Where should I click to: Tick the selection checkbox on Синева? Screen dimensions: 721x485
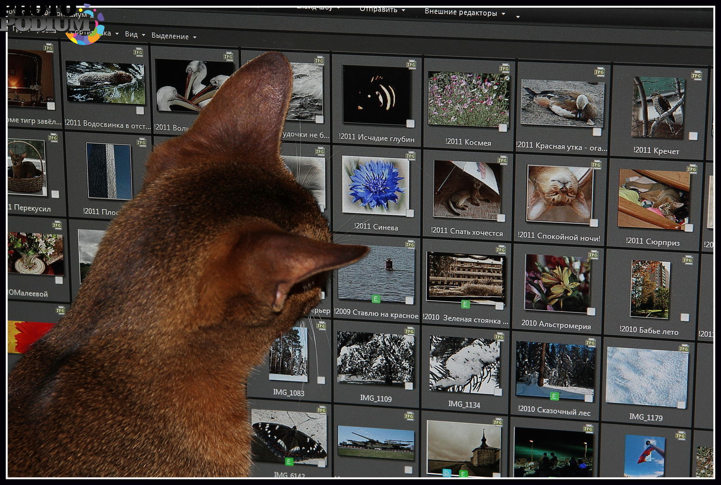tap(410, 213)
